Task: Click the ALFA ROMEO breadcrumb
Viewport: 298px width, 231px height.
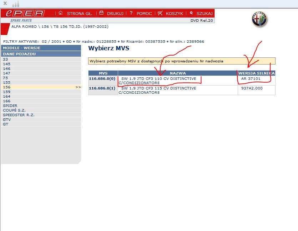Action: click(24, 27)
